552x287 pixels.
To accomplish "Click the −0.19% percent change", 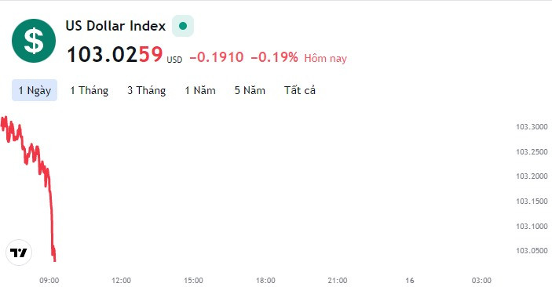I will point(274,57).
